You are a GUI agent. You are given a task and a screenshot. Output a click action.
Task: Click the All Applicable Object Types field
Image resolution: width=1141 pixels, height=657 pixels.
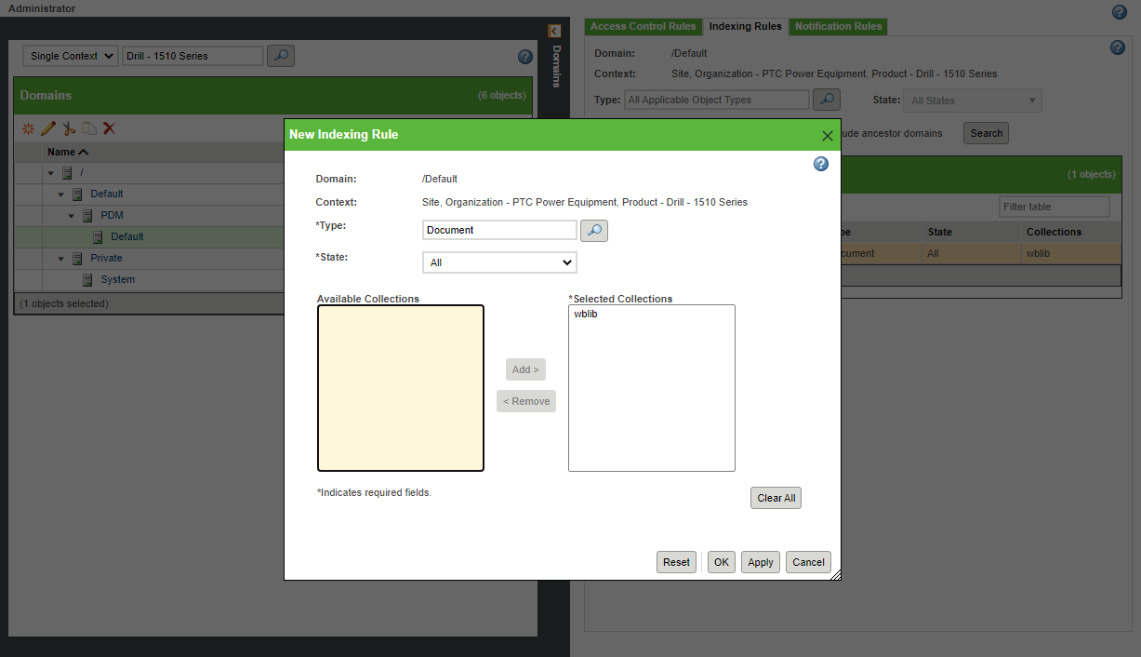tap(717, 100)
